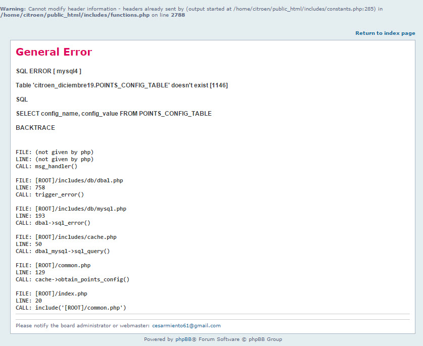Select the '[ROOT]/includes/db/dbal.php' file line
Viewport: 423px width, 346px height.
point(69,180)
